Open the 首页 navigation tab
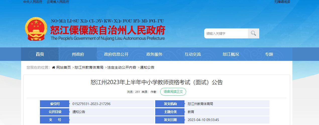Image resolution: width=319 pixels, height=125 pixels. [x=40, y=54]
